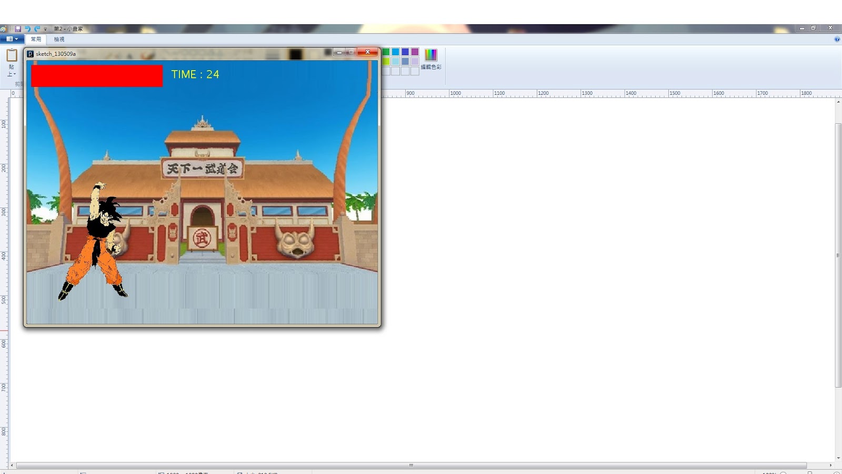Pick the lime green color swatch
Image resolution: width=842 pixels, height=474 pixels.
coord(386,61)
